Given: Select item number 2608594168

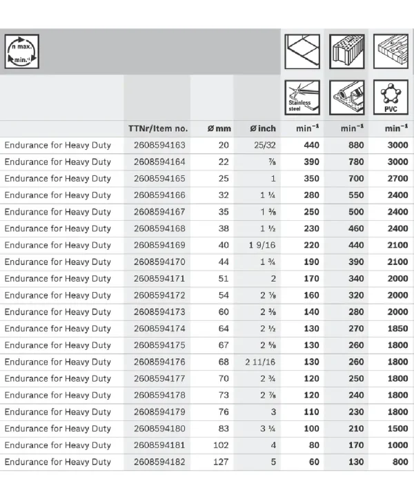Looking at the screenshot, I should (x=159, y=228).
